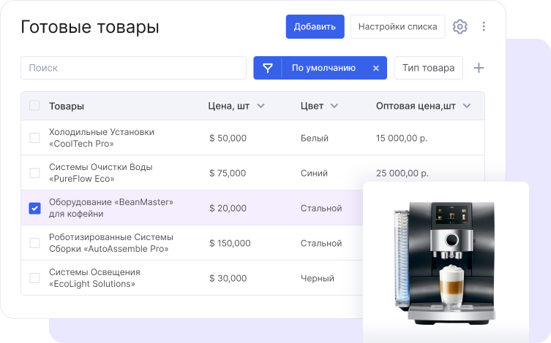Switch to the «Тип товара» filter
The height and width of the screenshot is (343, 551).
(428, 68)
